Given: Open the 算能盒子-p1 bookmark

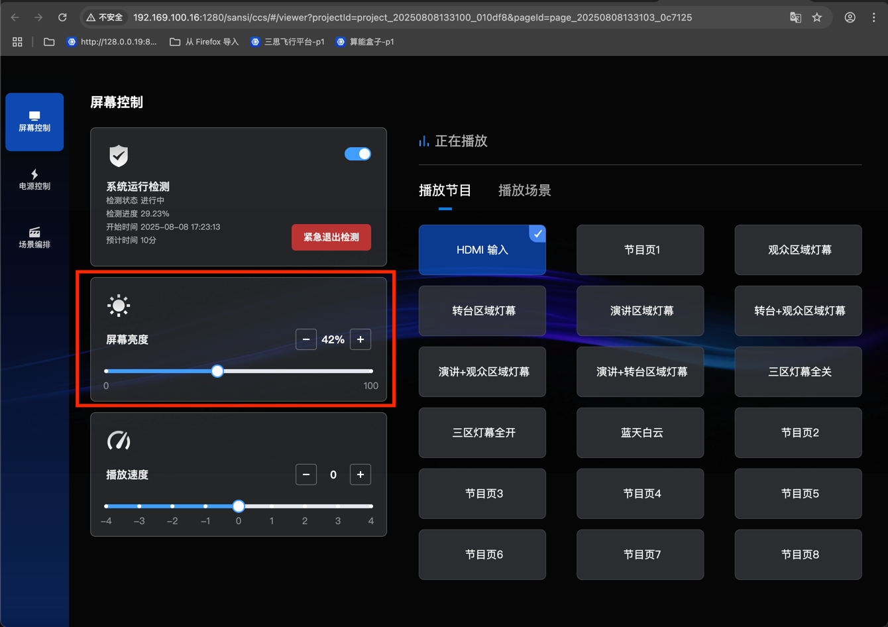Looking at the screenshot, I should point(365,42).
